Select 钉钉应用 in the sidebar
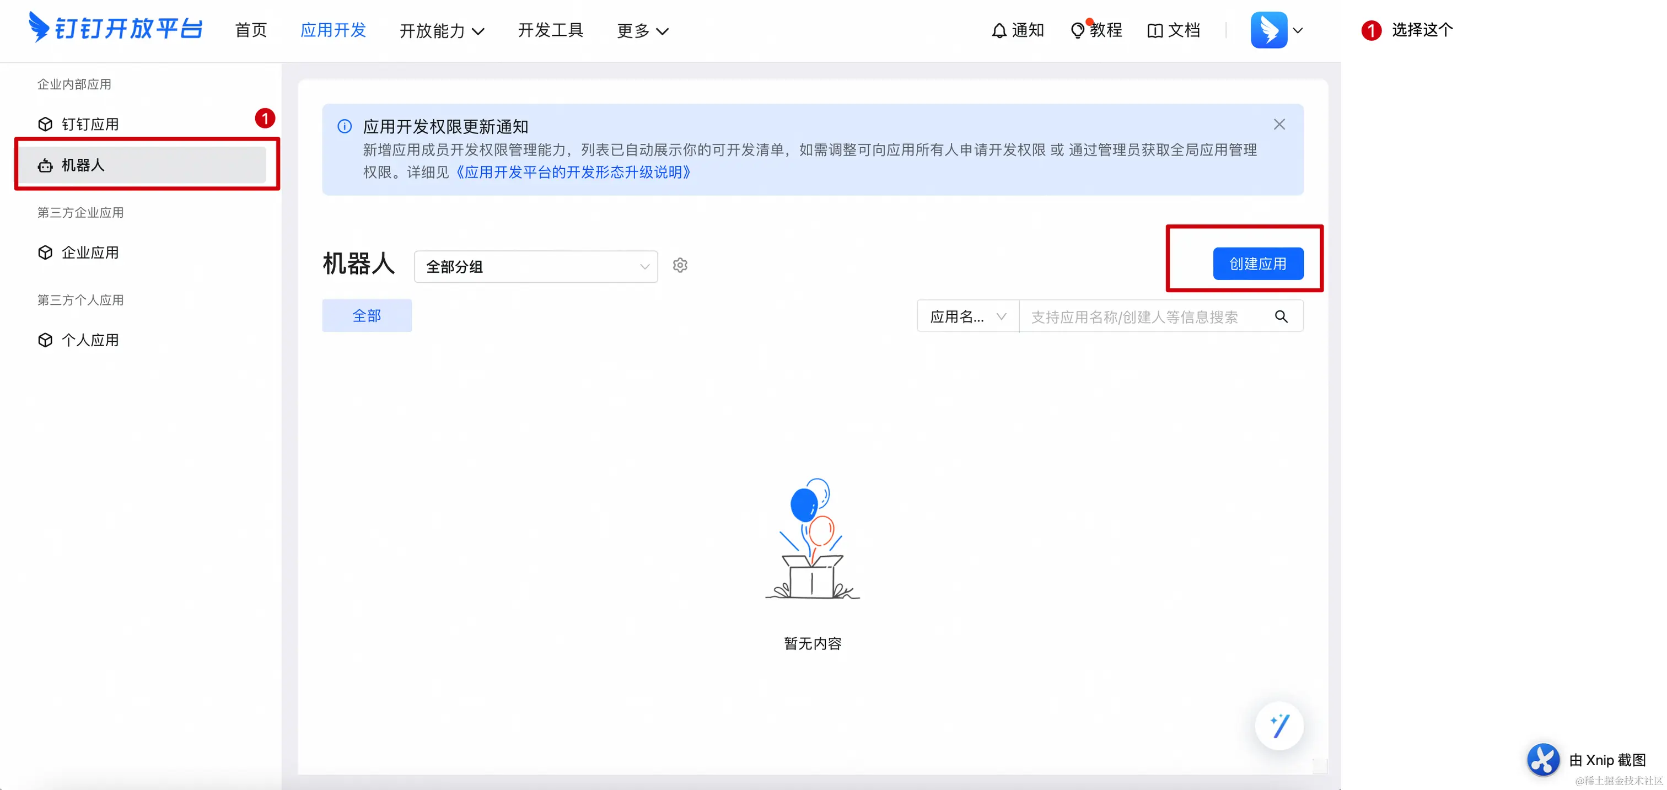This screenshot has width=1667, height=790. click(x=90, y=124)
